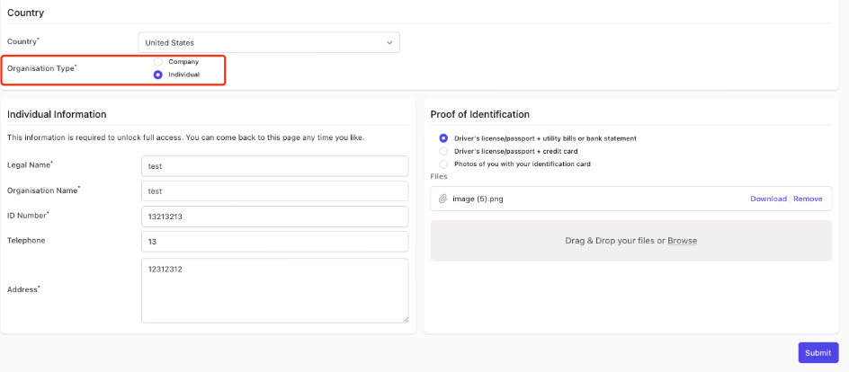Click the Browse link to upload files
The width and height of the screenshot is (849, 372).
pyautogui.click(x=683, y=241)
